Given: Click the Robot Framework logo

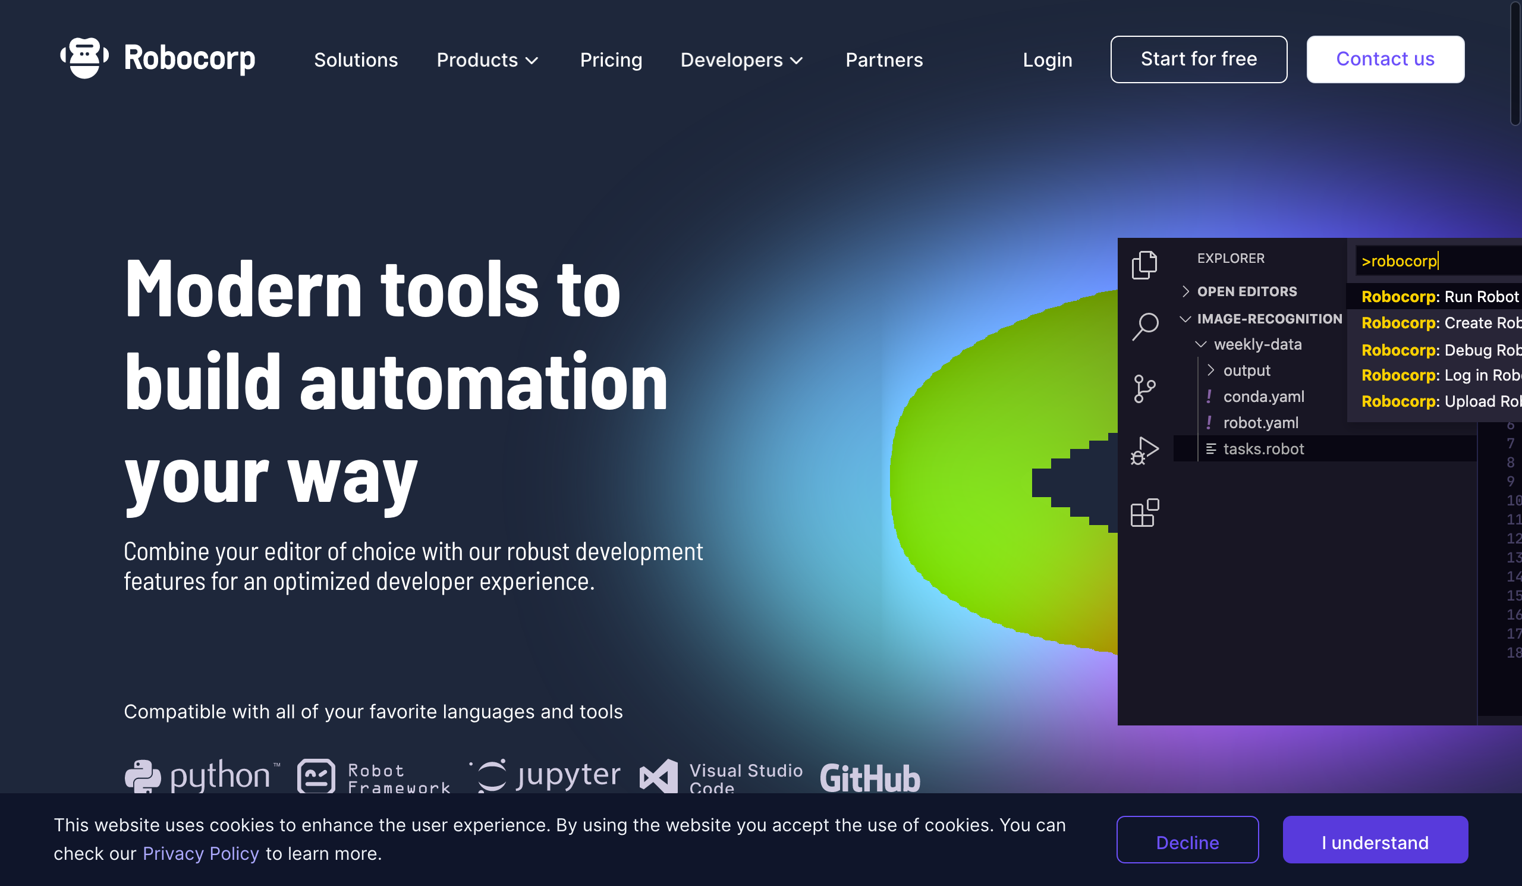Looking at the screenshot, I should (374, 777).
